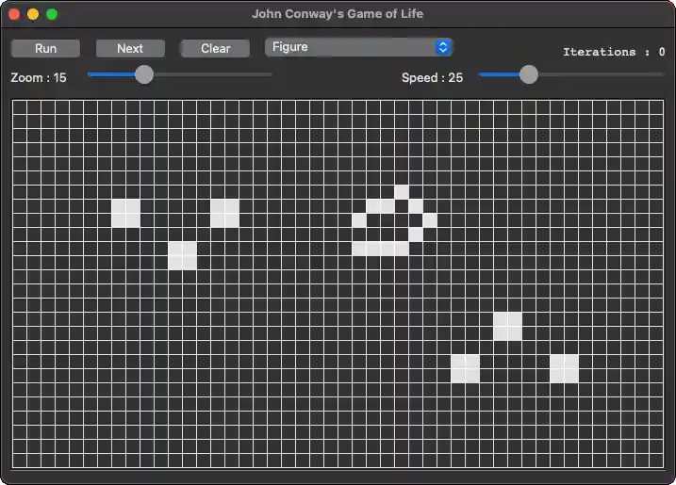Click the right end of Speed slider track
This screenshot has height=485, width=676.
click(x=661, y=74)
